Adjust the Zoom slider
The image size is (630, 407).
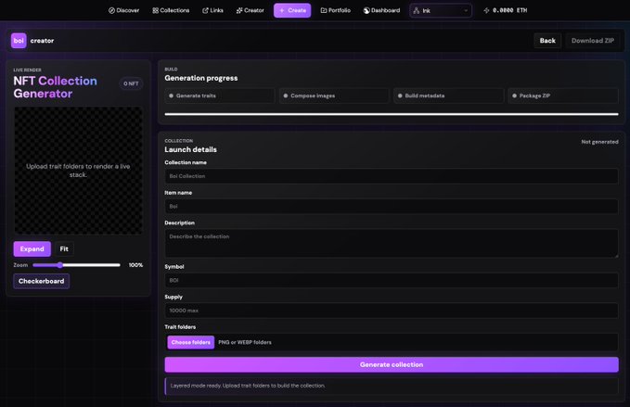76,265
